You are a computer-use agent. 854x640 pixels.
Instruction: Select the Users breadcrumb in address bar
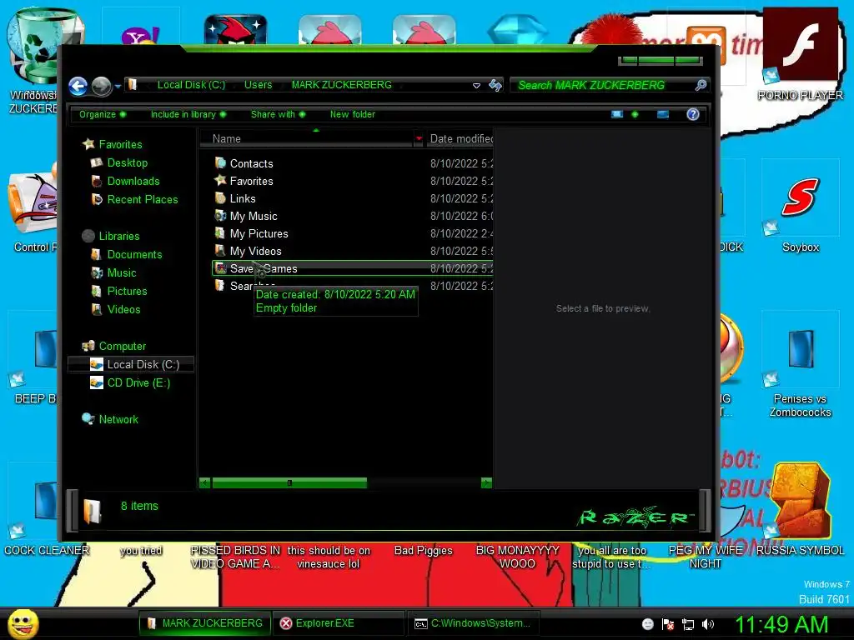[258, 85]
